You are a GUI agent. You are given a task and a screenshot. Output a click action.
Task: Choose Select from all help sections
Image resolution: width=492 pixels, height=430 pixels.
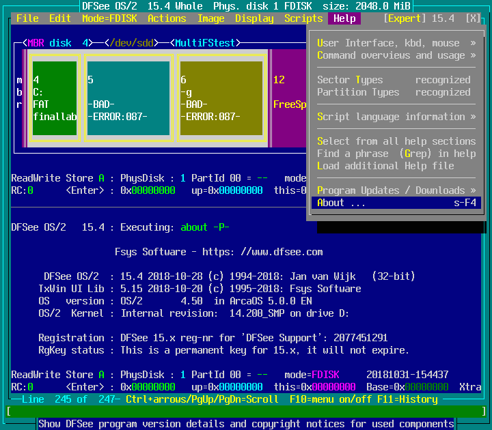[x=396, y=141]
